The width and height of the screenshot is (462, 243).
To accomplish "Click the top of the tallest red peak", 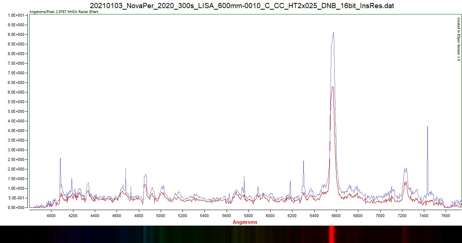I will coord(333,87).
